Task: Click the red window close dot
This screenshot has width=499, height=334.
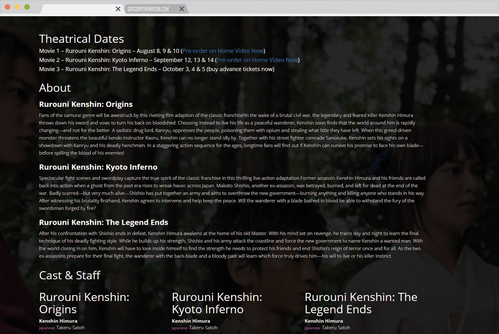Action: pyautogui.click(x=7, y=7)
